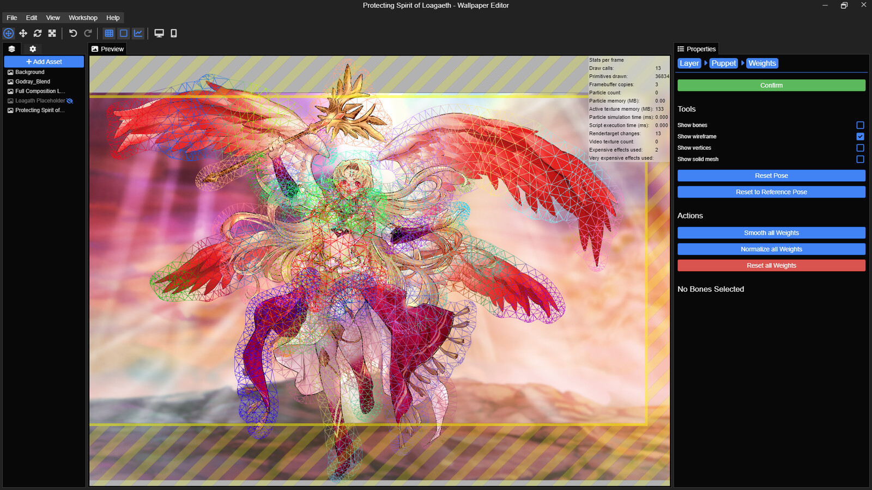Select the rotate tool icon
This screenshot has width=872, height=490.
pyautogui.click(x=38, y=33)
